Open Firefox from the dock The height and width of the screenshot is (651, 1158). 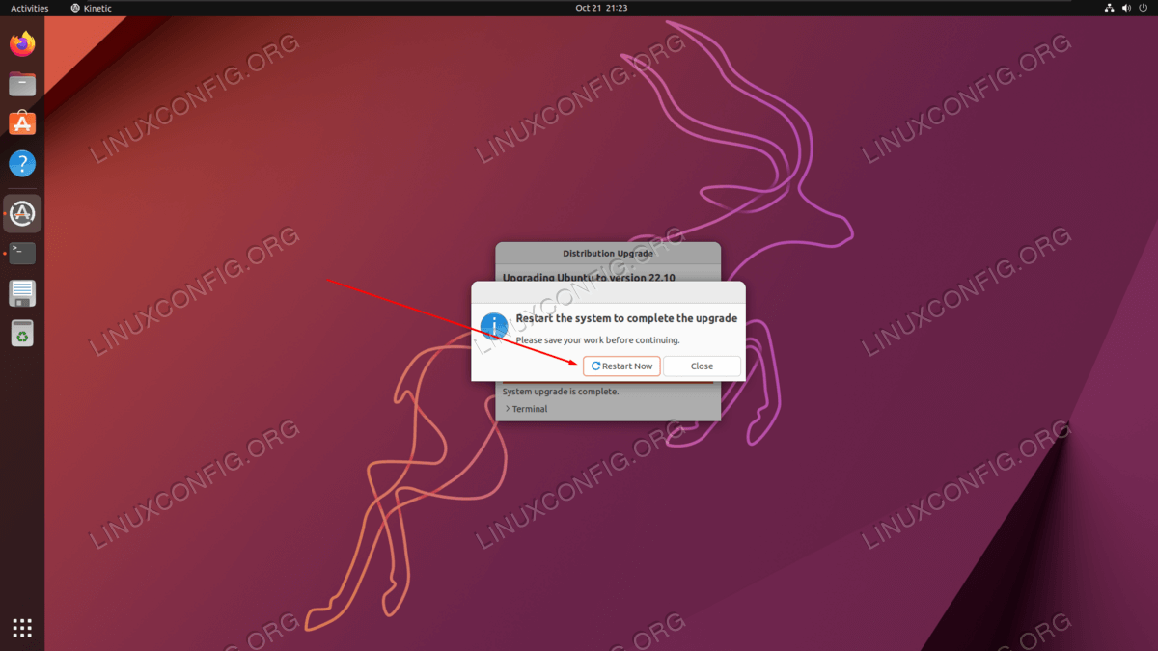(x=22, y=43)
